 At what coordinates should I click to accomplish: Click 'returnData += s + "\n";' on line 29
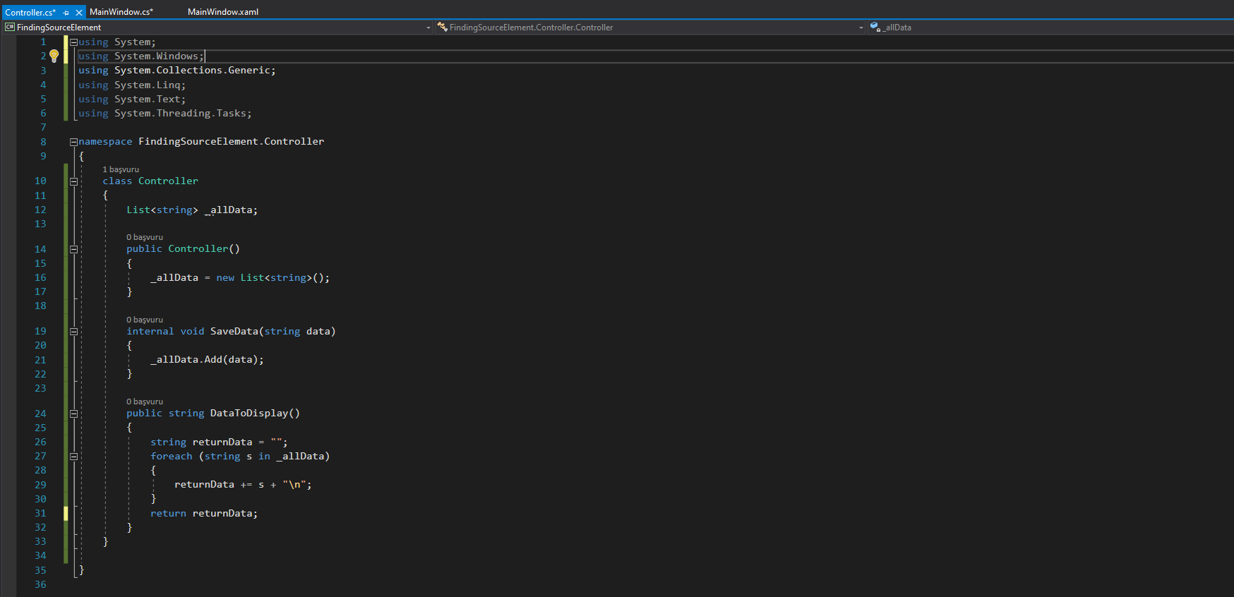click(243, 485)
